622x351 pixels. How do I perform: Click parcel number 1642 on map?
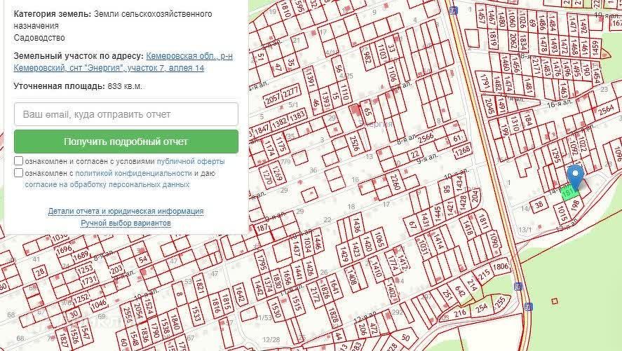[x=240, y=294]
